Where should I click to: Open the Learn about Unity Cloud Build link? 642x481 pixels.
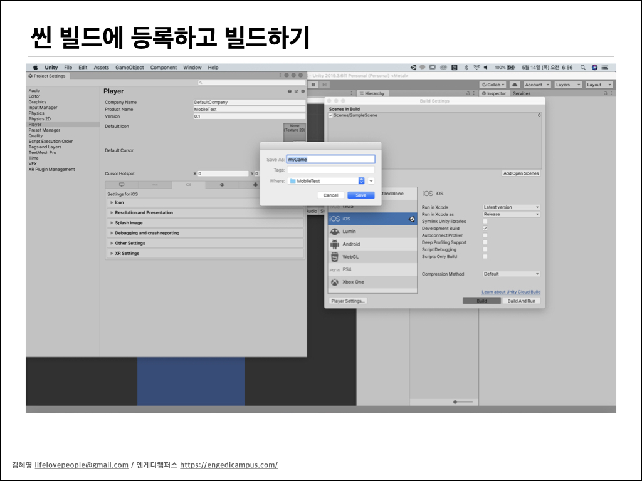pos(511,292)
